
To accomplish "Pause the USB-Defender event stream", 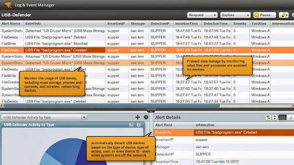I will [265, 15].
